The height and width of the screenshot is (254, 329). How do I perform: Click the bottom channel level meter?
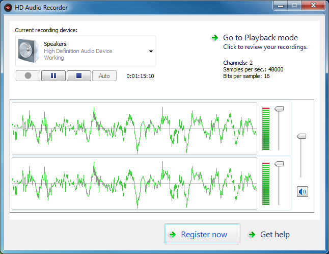click(266, 184)
